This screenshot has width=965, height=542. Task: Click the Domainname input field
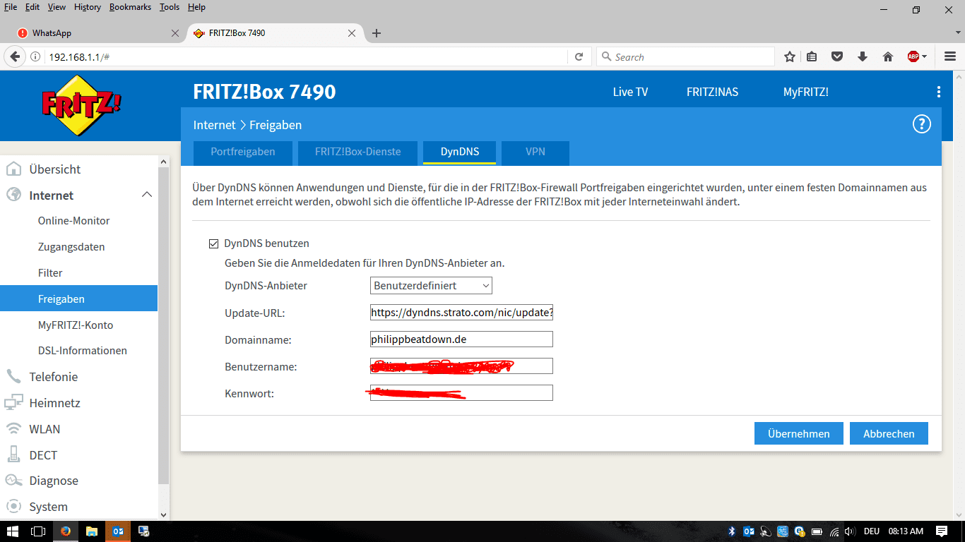[461, 339]
